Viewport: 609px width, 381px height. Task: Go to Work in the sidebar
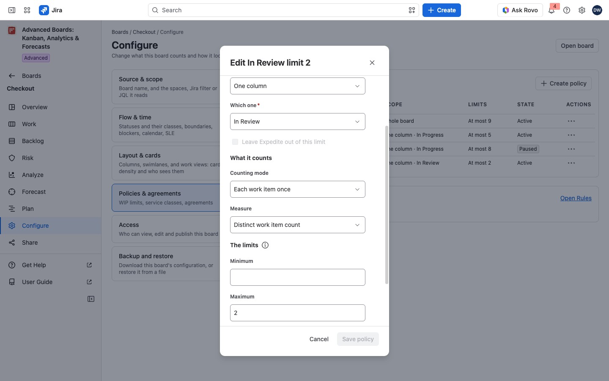51,124
